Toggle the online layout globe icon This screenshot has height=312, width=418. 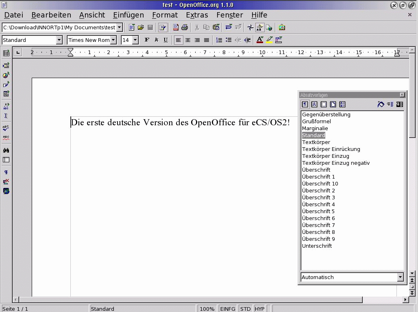point(6,191)
